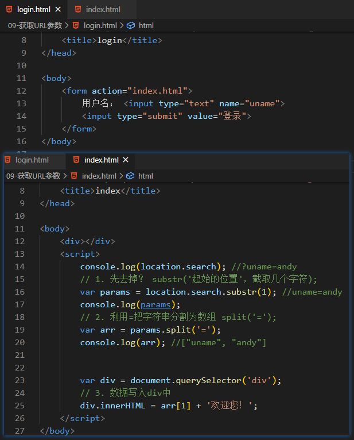The height and width of the screenshot is (440, 354).
Task: Click the "submit" type attribute value
Action: point(162,116)
